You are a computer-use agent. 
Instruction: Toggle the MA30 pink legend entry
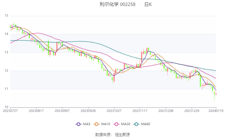pos(116,124)
